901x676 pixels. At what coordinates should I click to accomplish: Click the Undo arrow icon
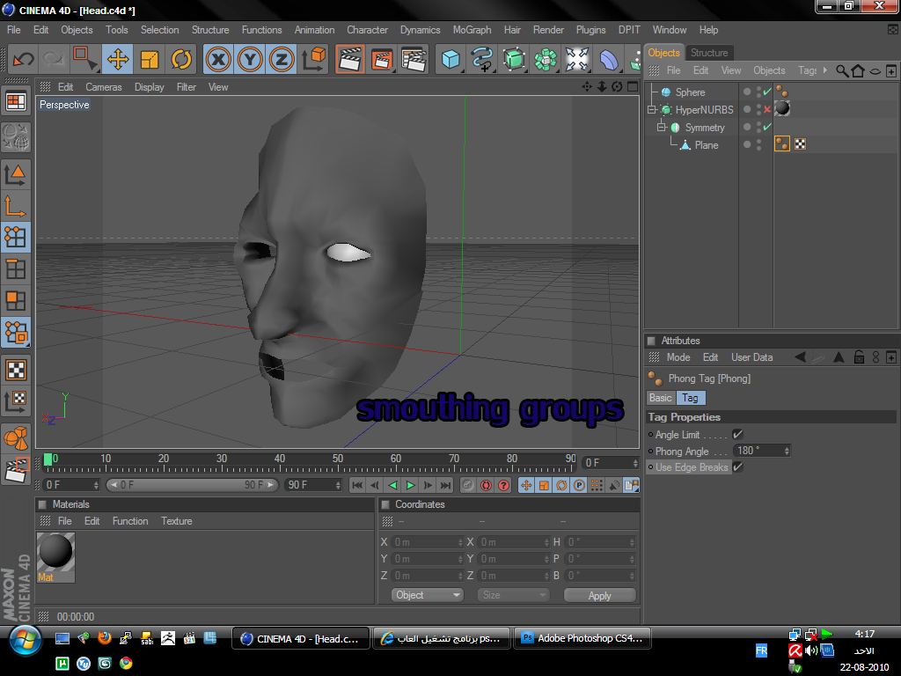(23, 59)
